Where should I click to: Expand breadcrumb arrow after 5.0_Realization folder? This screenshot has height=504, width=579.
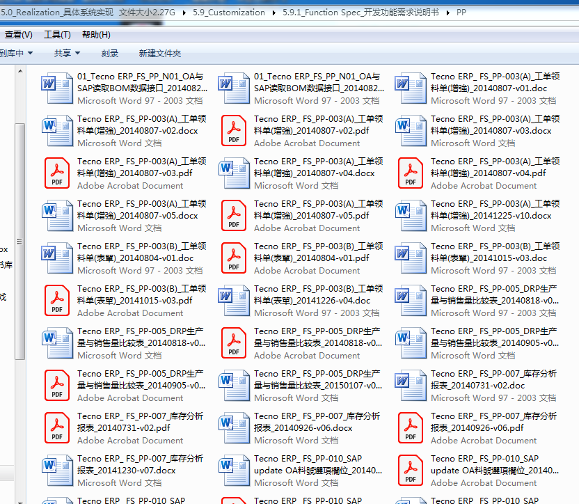point(184,13)
